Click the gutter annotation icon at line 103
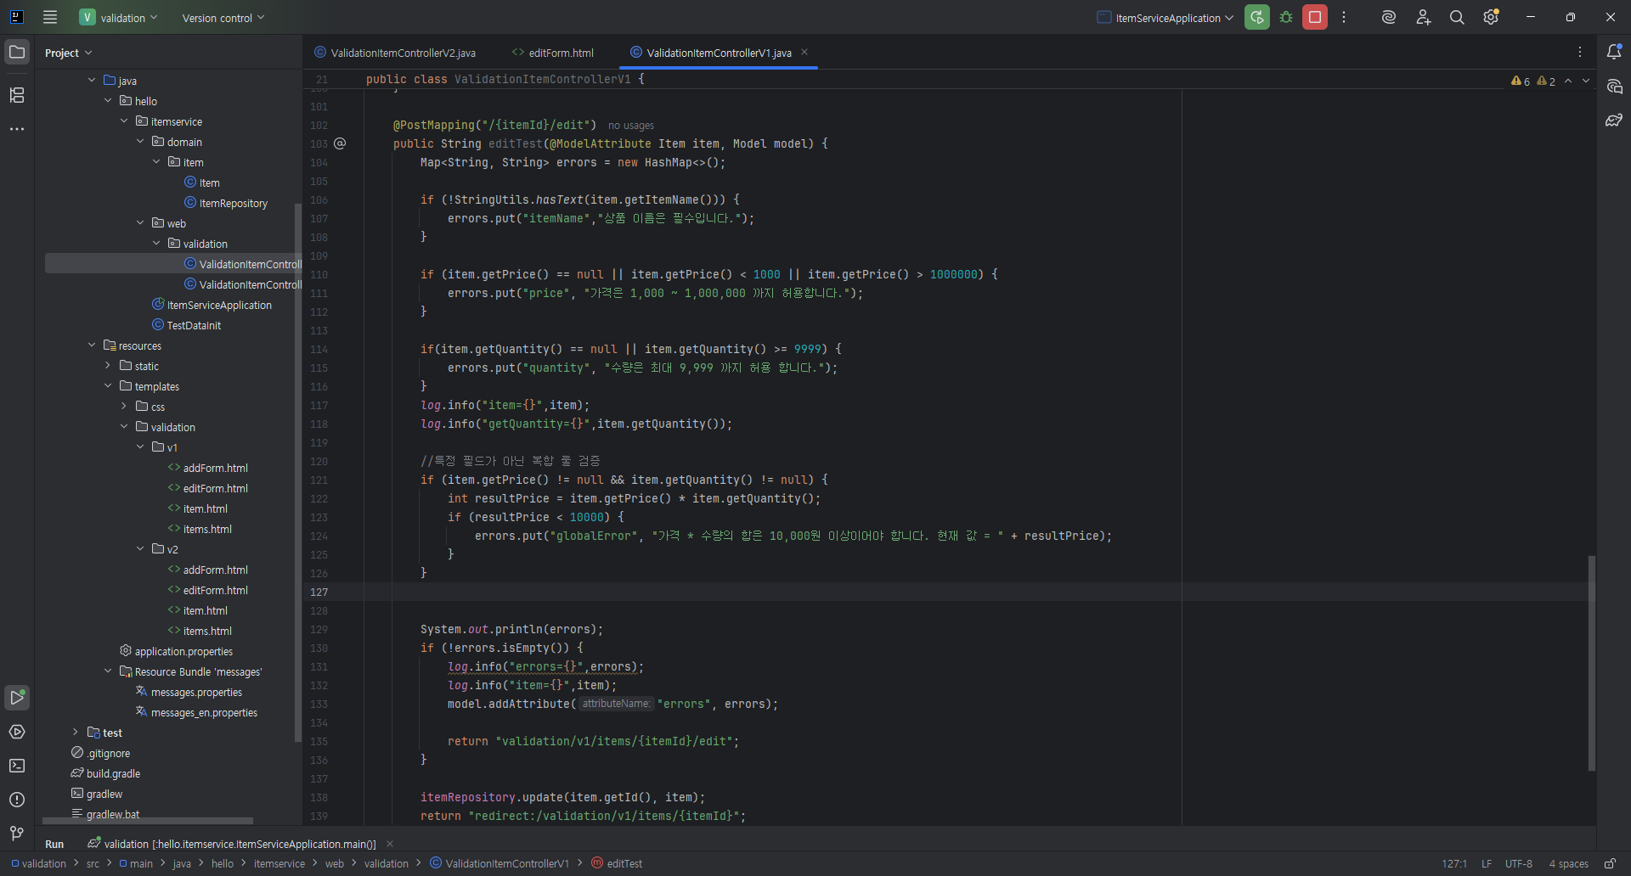This screenshot has height=876, width=1631. (x=340, y=143)
